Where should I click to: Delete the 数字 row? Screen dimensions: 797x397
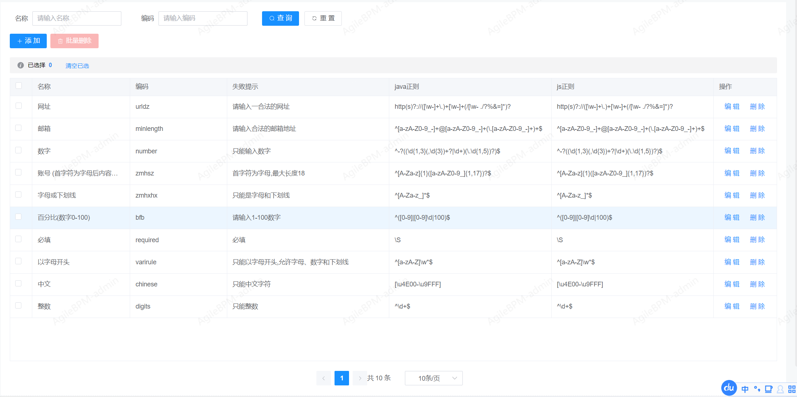point(757,151)
